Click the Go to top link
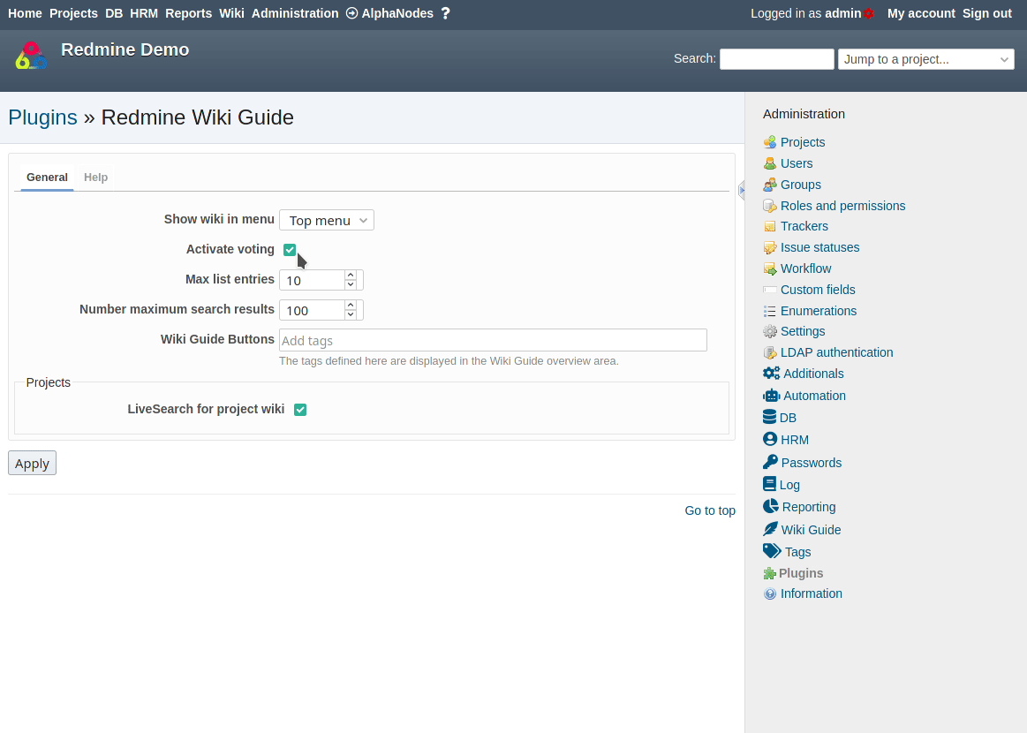The image size is (1027, 733). pos(710,510)
